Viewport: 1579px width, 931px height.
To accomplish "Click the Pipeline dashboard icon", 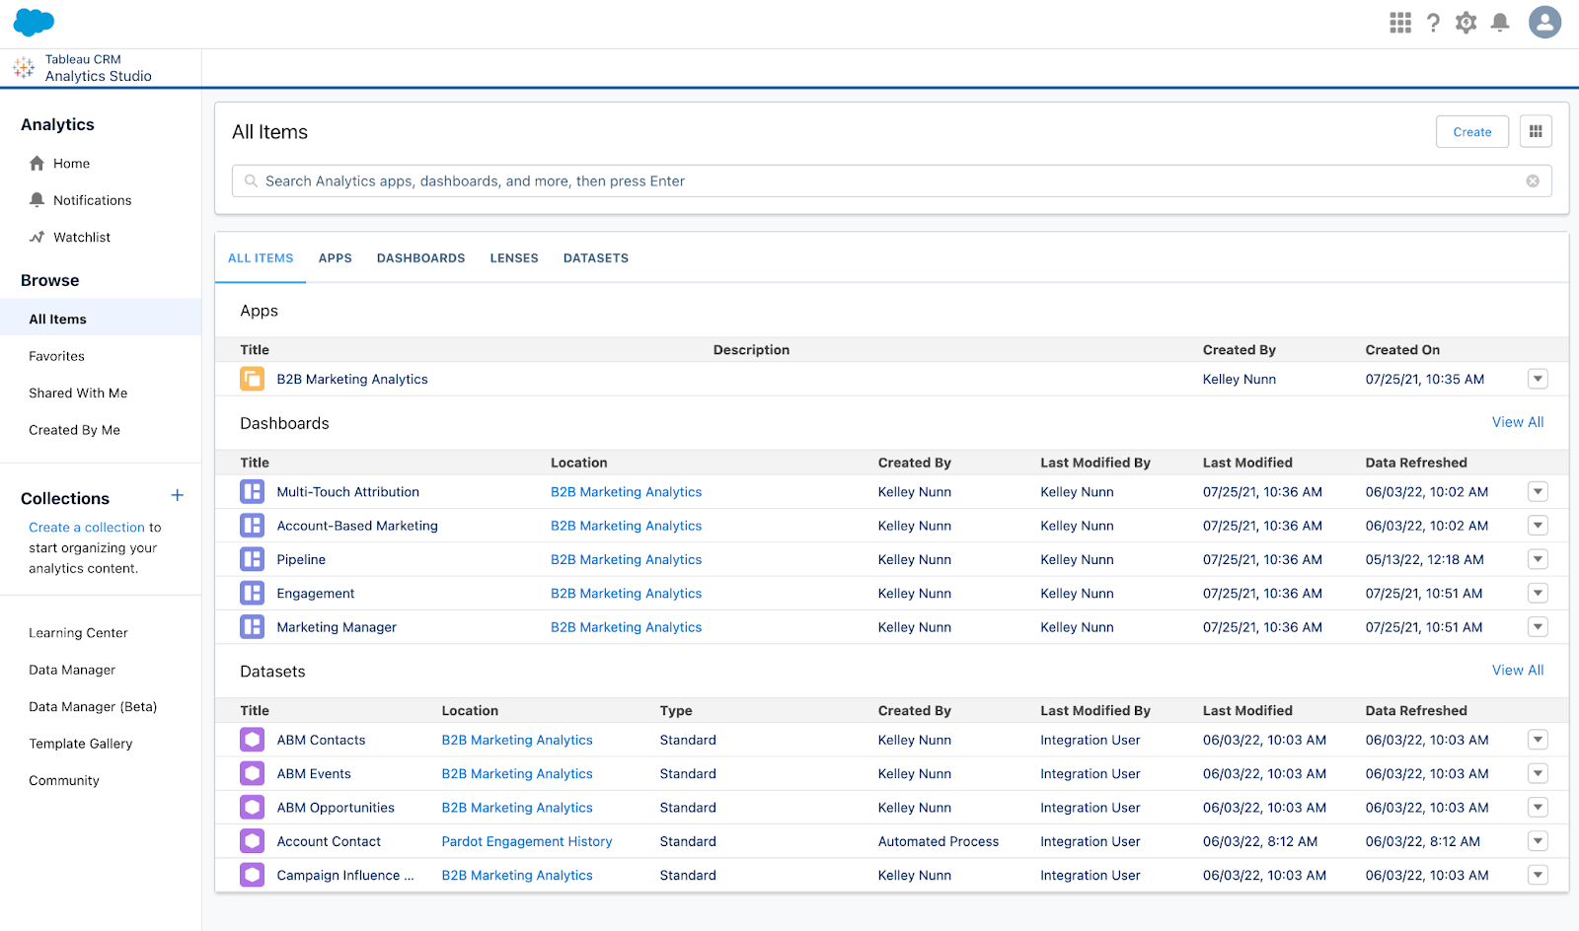I will [252, 559].
